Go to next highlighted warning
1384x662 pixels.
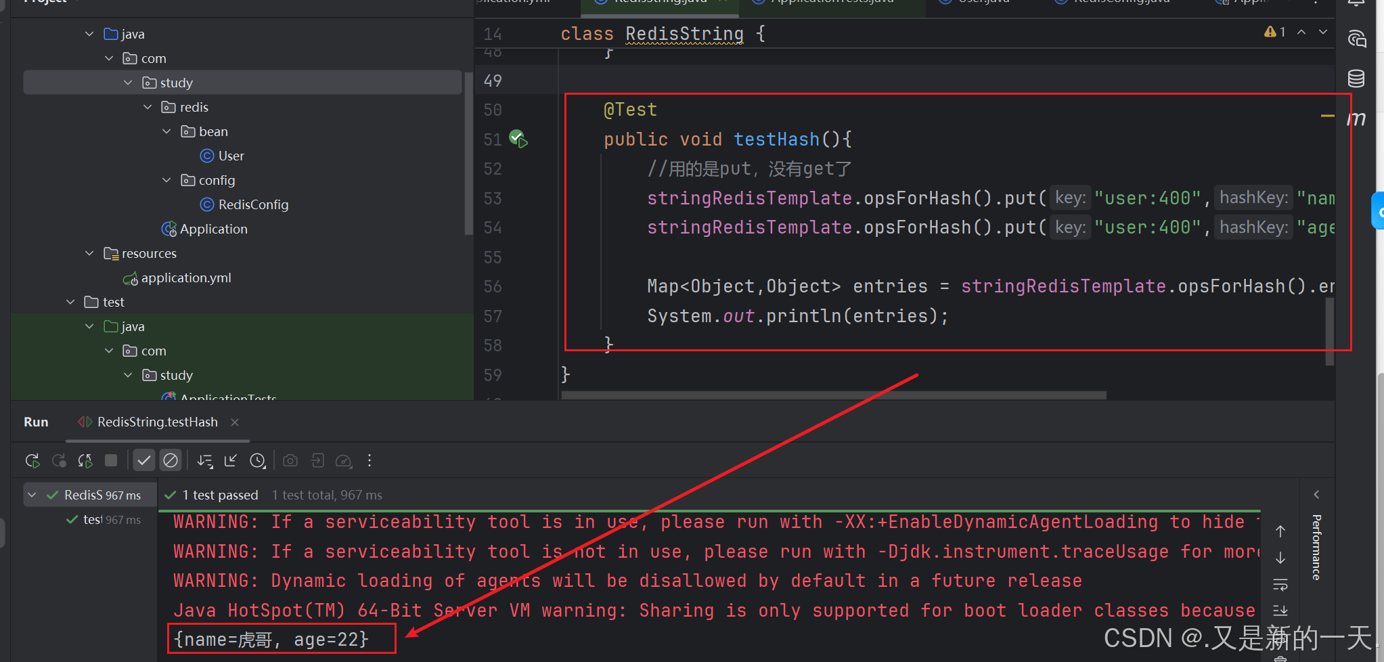click(x=1323, y=32)
